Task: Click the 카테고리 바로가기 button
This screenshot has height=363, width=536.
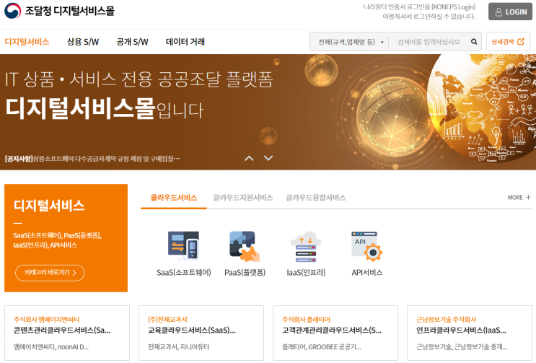Action: point(50,273)
